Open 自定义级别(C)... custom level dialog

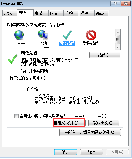click(69, 123)
